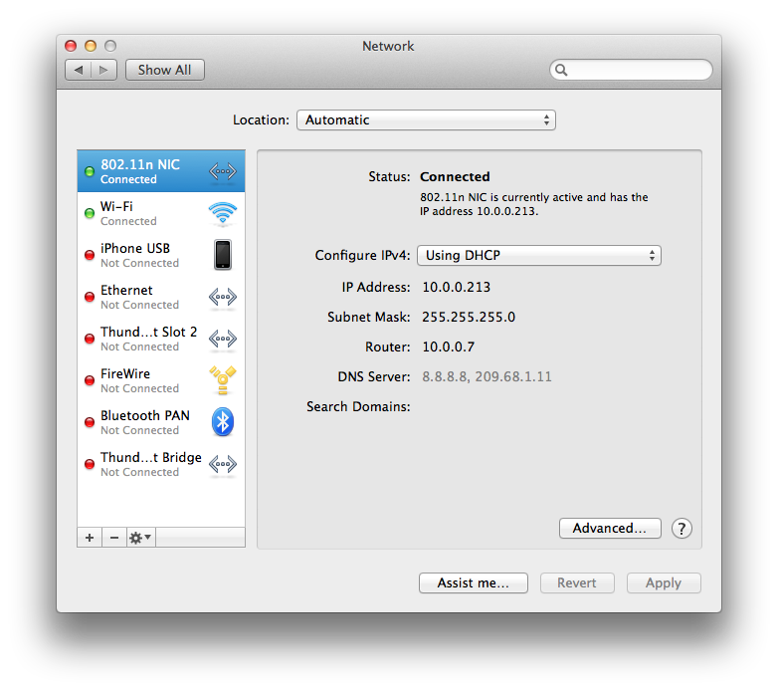Open help with the question mark button
This screenshot has height=691, width=778.
tap(681, 529)
